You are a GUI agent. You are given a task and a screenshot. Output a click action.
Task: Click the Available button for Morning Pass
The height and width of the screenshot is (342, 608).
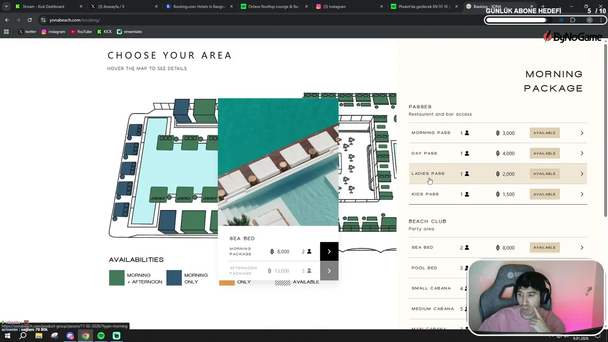pos(544,133)
